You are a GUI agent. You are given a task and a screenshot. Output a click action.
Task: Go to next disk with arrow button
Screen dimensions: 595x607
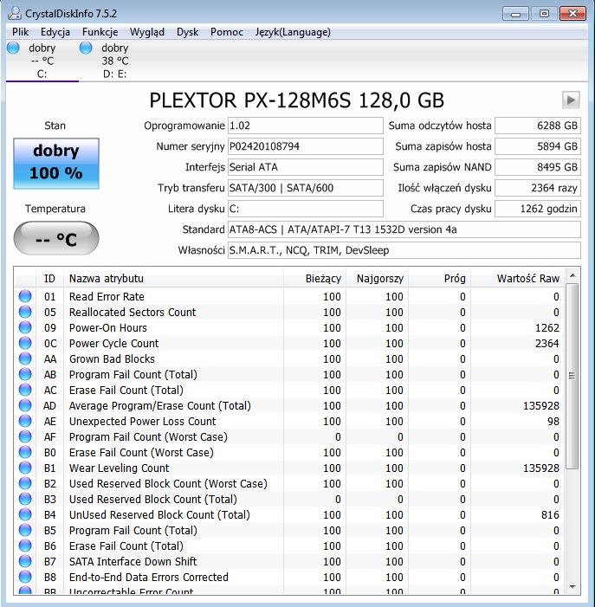pos(571,100)
